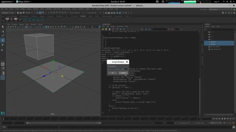Toggle select by component type mode
The height and width of the screenshot is (132, 236).
pyautogui.click(x=43, y=13)
